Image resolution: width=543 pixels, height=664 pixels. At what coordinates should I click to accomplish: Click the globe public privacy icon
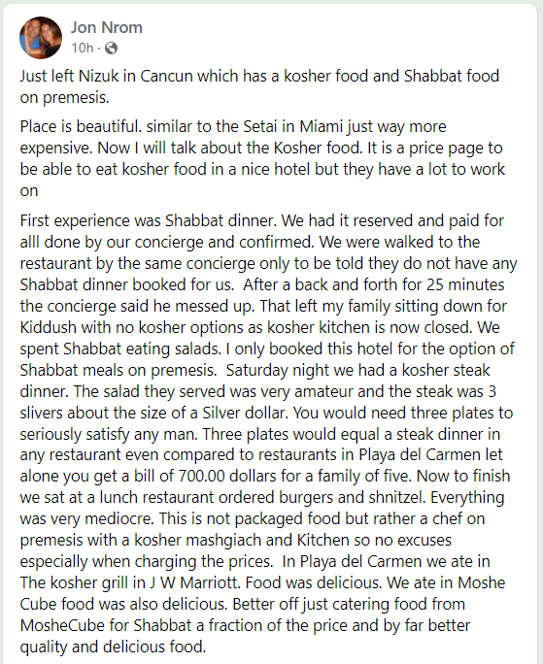pyautogui.click(x=111, y=49)
